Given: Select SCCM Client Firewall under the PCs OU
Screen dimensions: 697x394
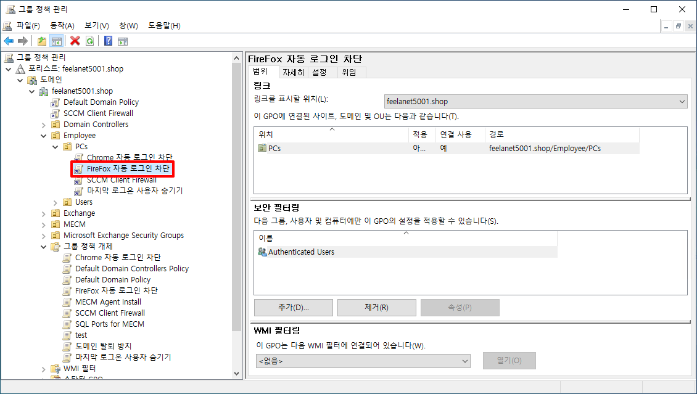Looking at the screenshot, I should click(x=122, y=180).
